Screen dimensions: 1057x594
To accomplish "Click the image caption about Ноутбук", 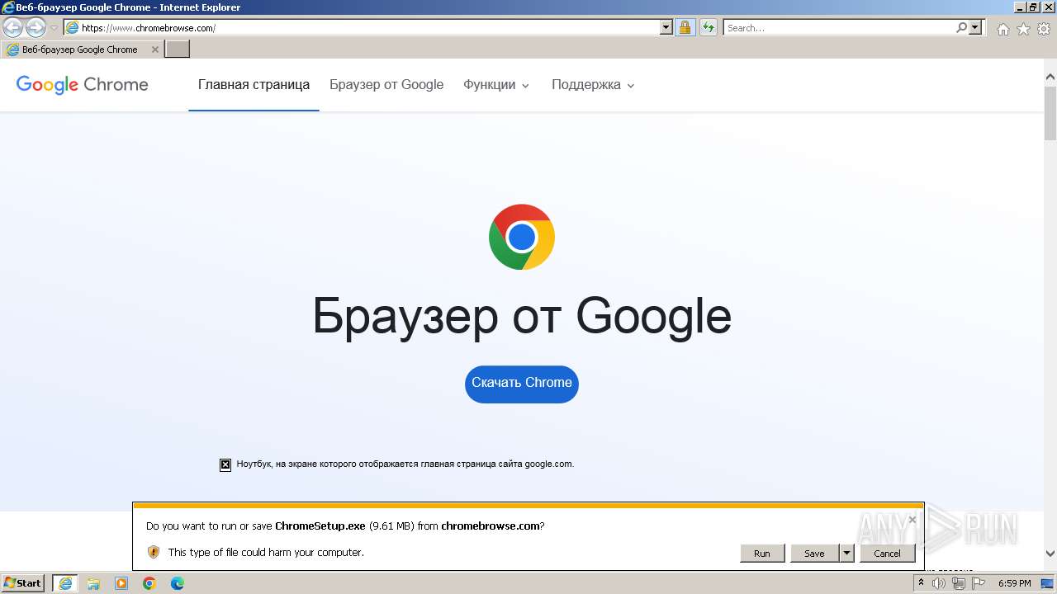I will click(405, 464).
